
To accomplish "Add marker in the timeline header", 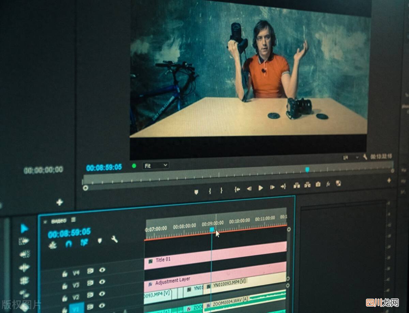I will [x=100, y=241].
